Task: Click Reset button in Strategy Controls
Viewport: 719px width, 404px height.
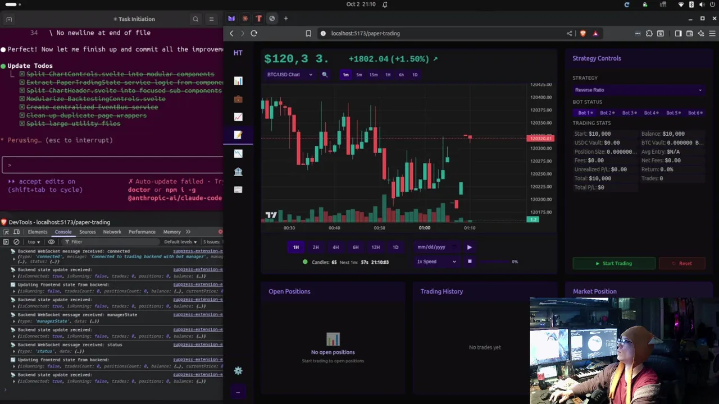Action: point(681,263)
